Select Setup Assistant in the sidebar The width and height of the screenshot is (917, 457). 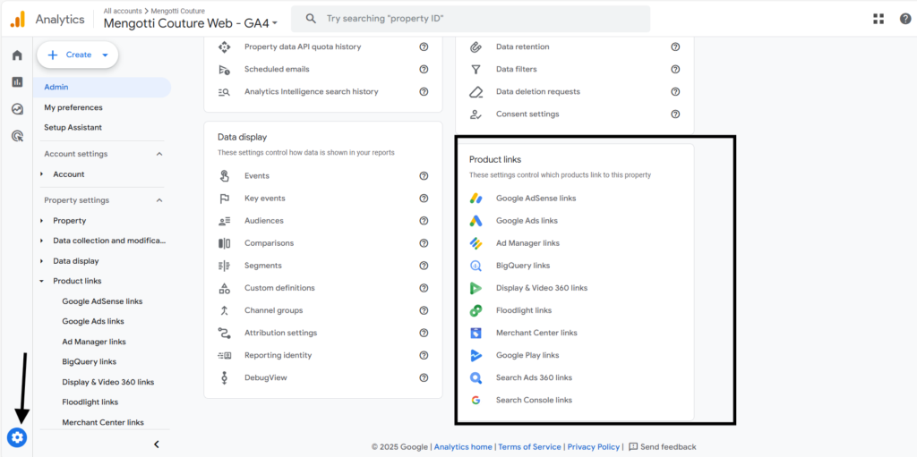click(73, 127)
